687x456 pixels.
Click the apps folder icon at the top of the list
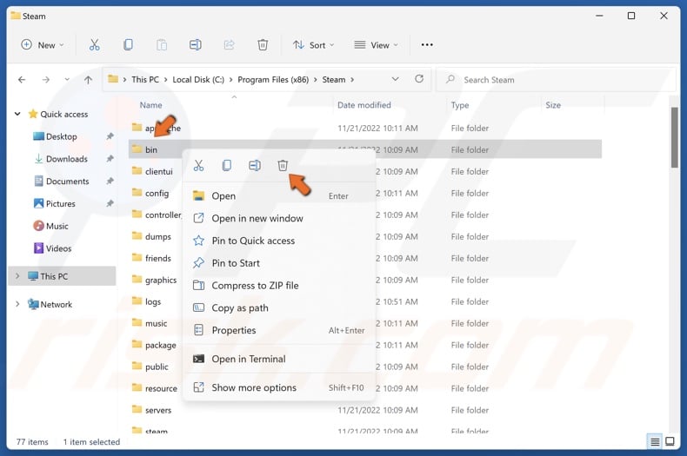pyautogui.click(x=137, y=128)
